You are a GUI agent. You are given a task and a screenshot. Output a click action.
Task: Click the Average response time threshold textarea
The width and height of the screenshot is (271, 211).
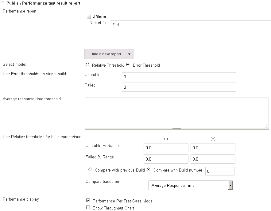(x=176, y=113)
